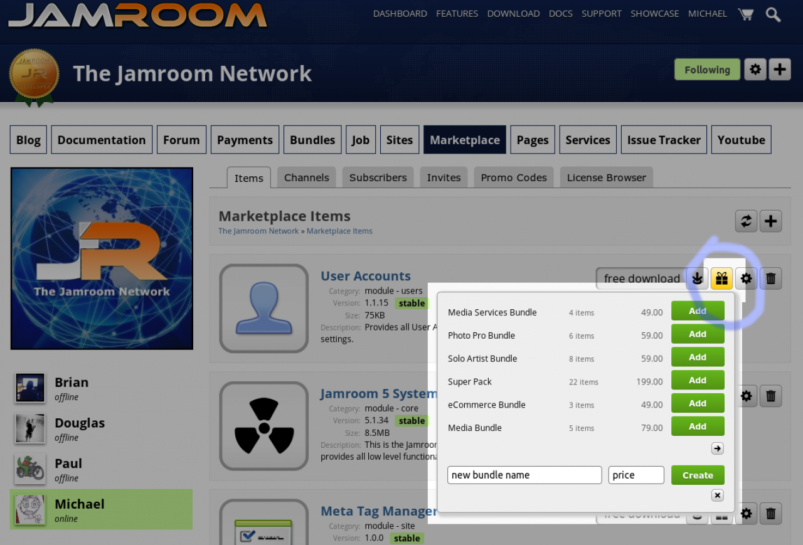Viewport: 803px width, 545px height.
Task: Open the User Accounts item title link
Action: coord(365,276)
